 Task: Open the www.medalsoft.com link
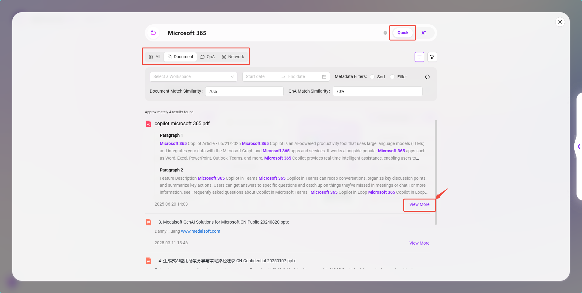point(201,231)
